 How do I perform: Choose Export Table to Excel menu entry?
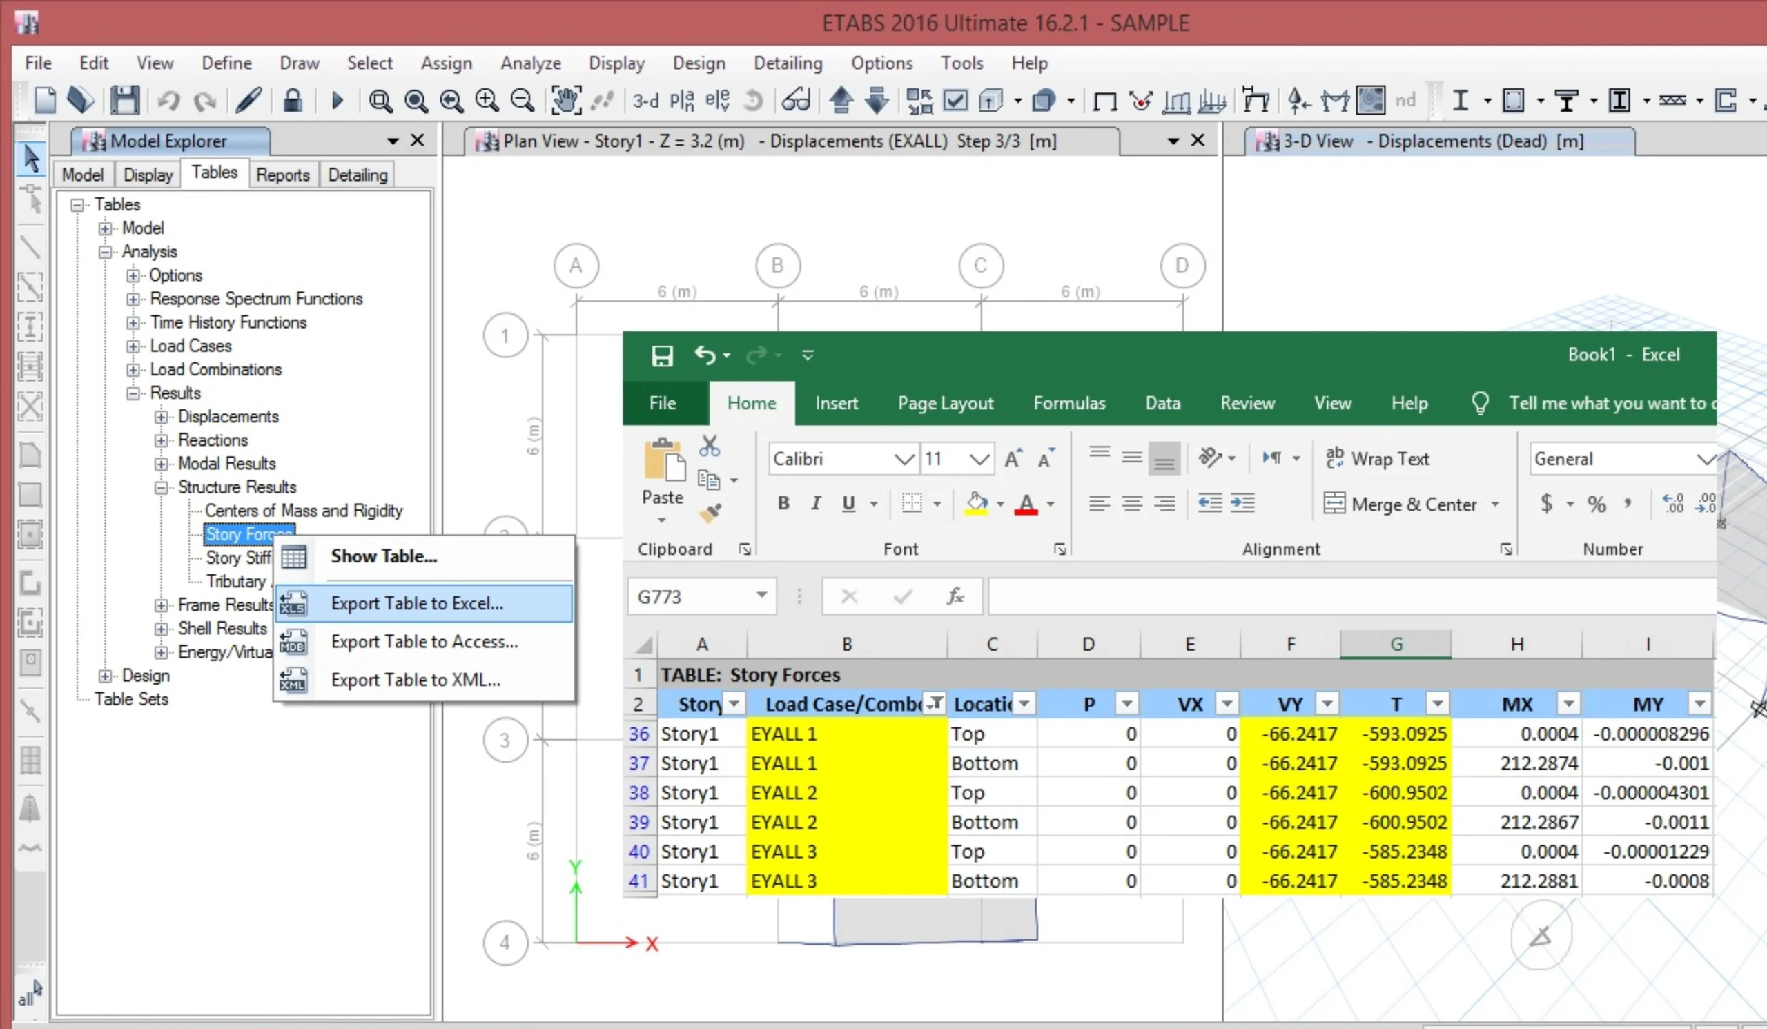click(x=417, y=603)
